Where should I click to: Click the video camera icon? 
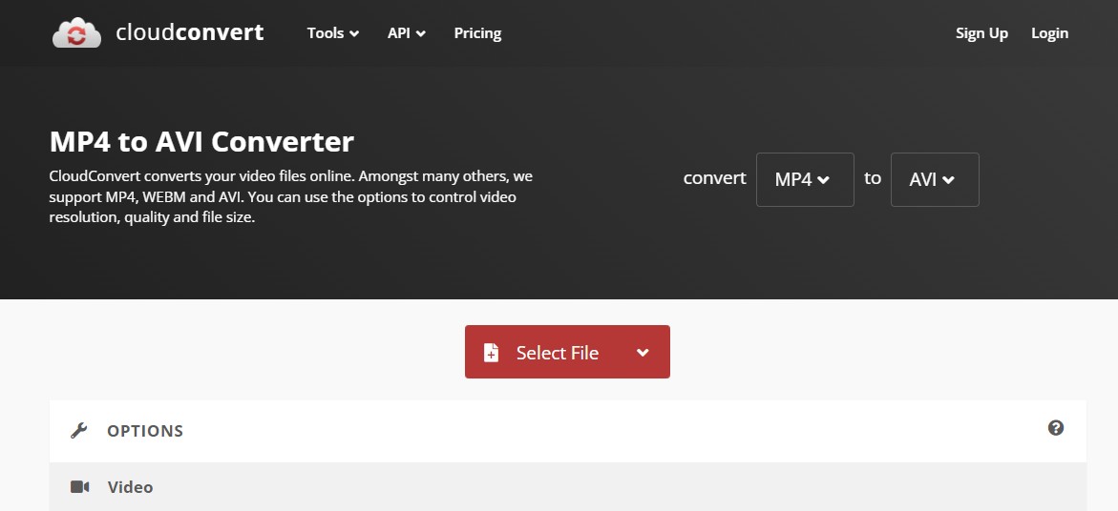coord(80,487)
